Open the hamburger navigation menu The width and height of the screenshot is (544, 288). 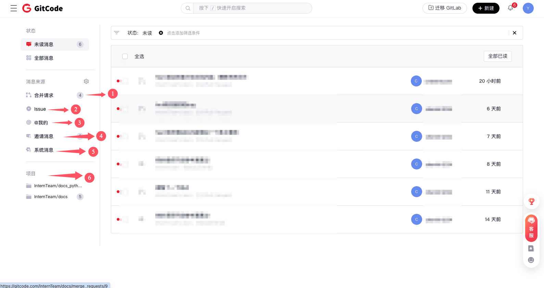tap(14, 8)
